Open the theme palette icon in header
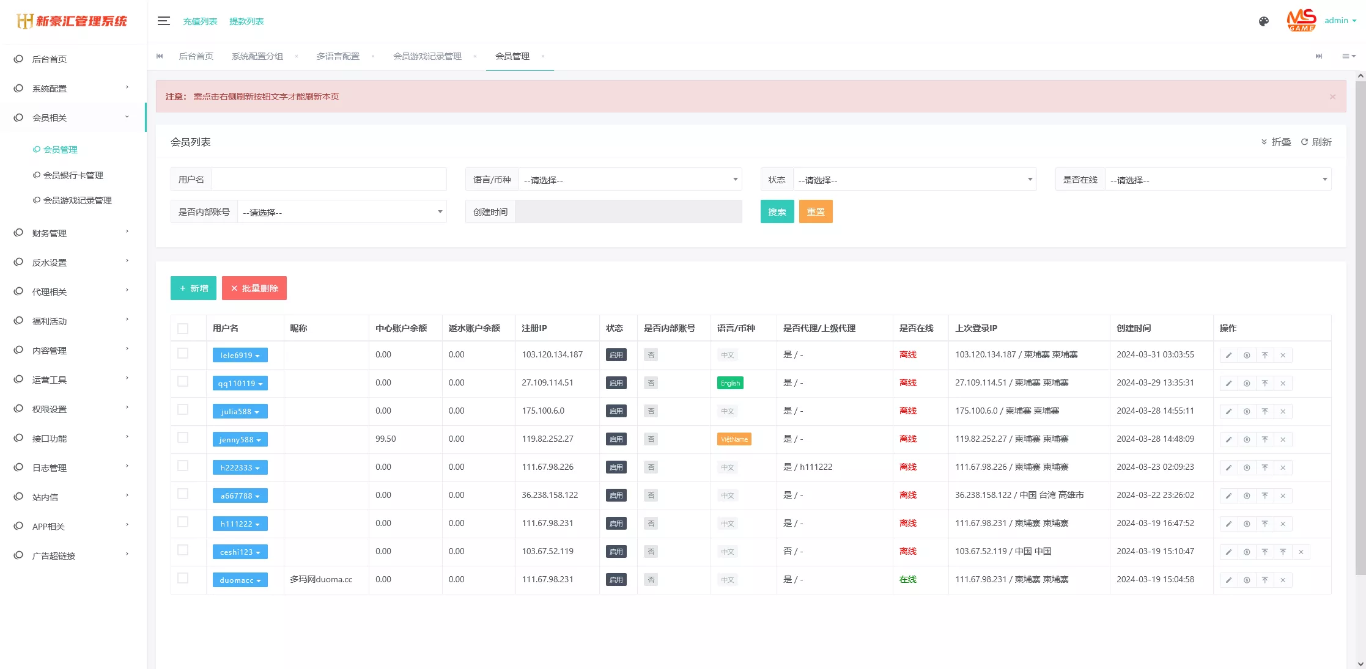 (x=1263, y=21)
